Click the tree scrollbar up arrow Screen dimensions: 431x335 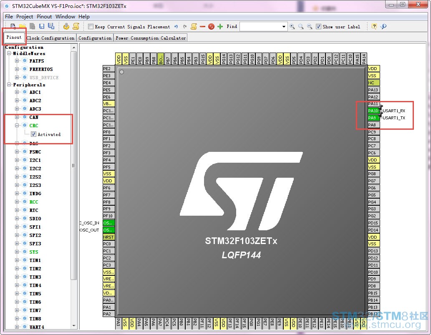pyautogui.click(x=74, y=48)
